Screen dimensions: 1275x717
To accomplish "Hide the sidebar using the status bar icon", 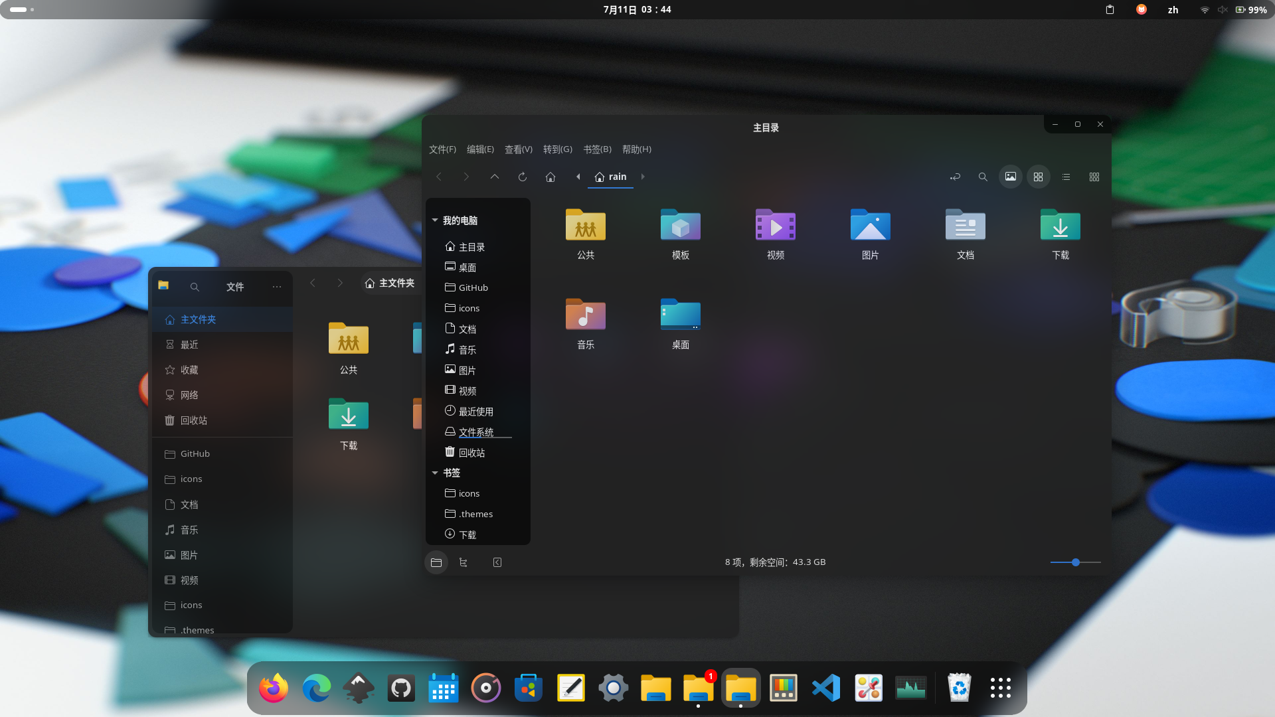I will click(497, 562).
